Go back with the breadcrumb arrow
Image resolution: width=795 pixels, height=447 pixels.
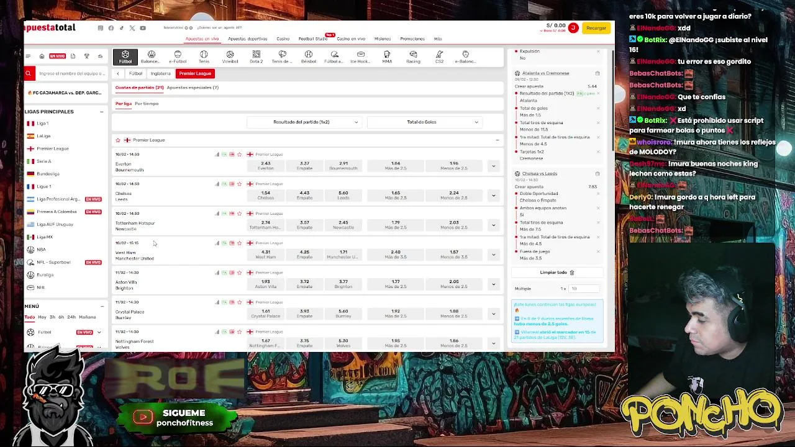pyautogui.click(x=118, y=73)
